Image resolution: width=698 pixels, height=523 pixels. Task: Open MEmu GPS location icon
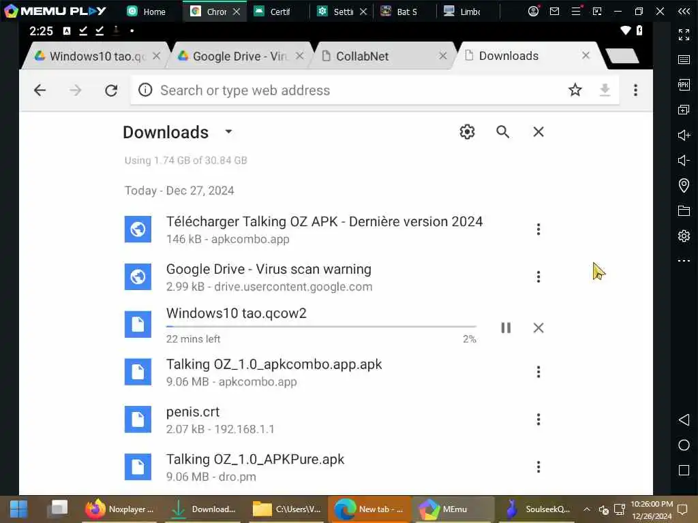[684, 185]
